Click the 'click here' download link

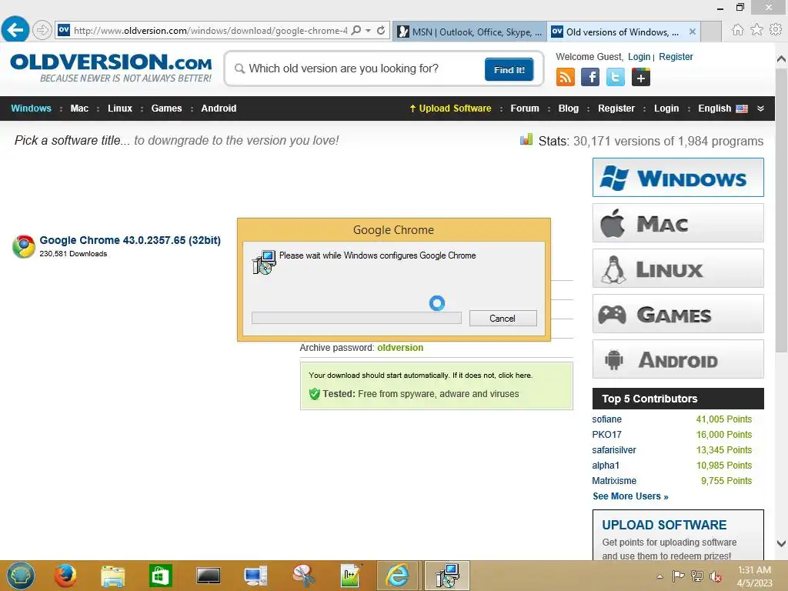coord(515,376)
